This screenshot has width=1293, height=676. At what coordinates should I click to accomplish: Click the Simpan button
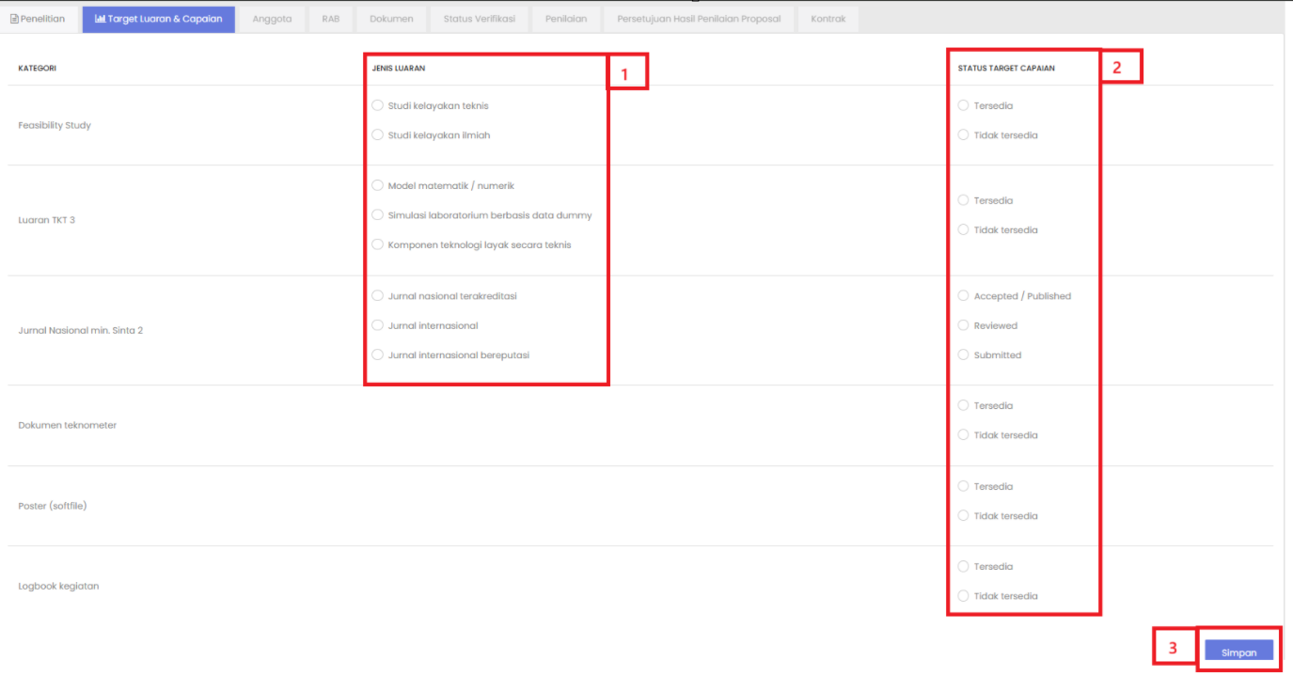click(x=1238, y=652)
